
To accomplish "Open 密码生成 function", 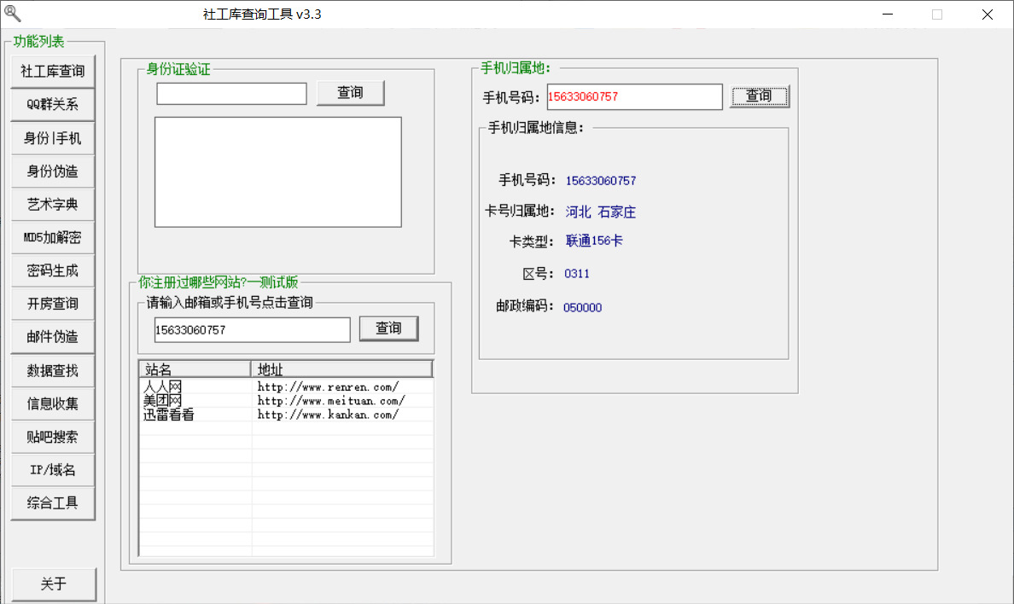I will point(52,270).
